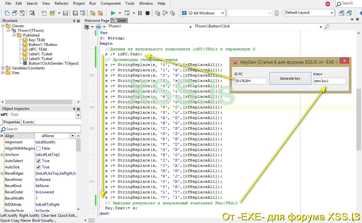Open the Refactor menu
The image size is (362, 223).
(62, 3)
